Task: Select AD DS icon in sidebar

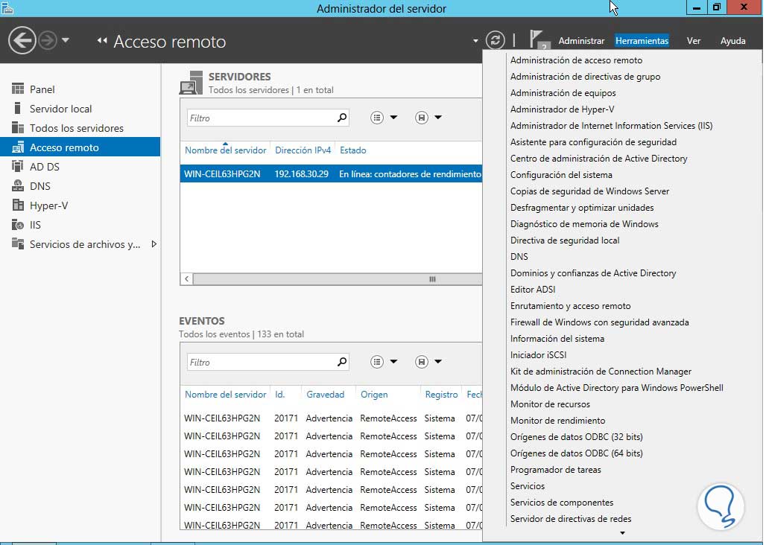Action: pyautogui.click(x=18, y=166)
